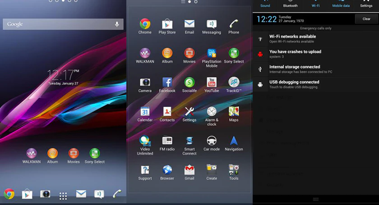The height and width of the screenshot is (205, 379).
Task: Open WALKMAN on the home screen
Action: 32,156
